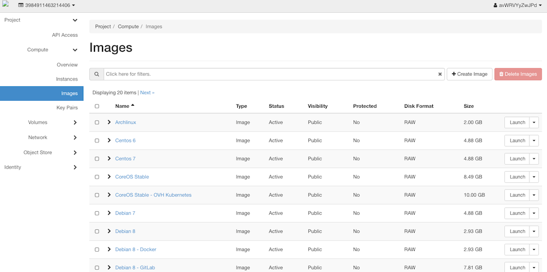Go to Instances in the sidebar

pos(67,79)
